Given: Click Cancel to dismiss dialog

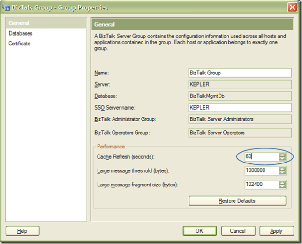Looking at the screenshot, I should 238,231.
